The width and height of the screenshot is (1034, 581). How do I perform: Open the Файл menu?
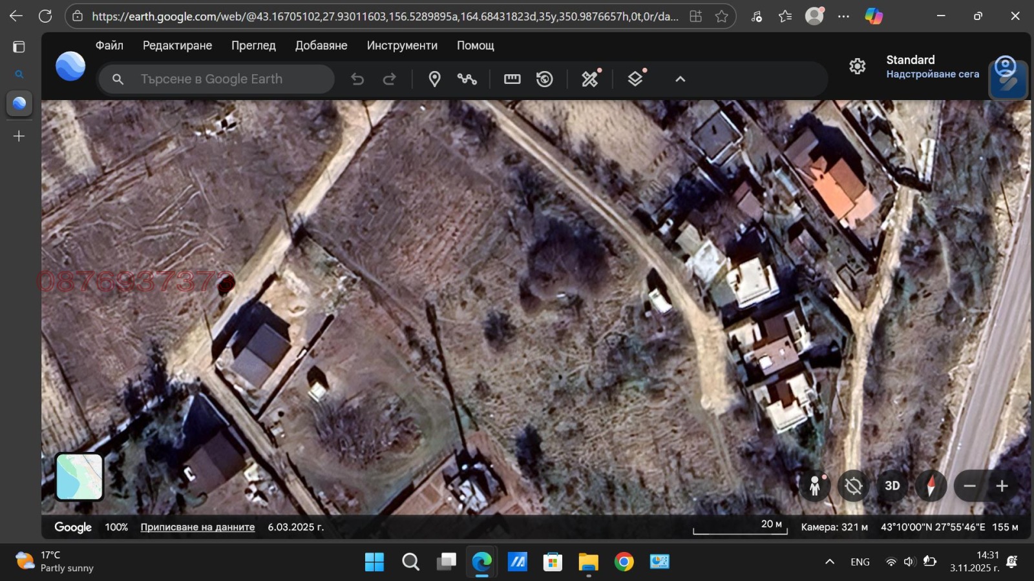109,45
